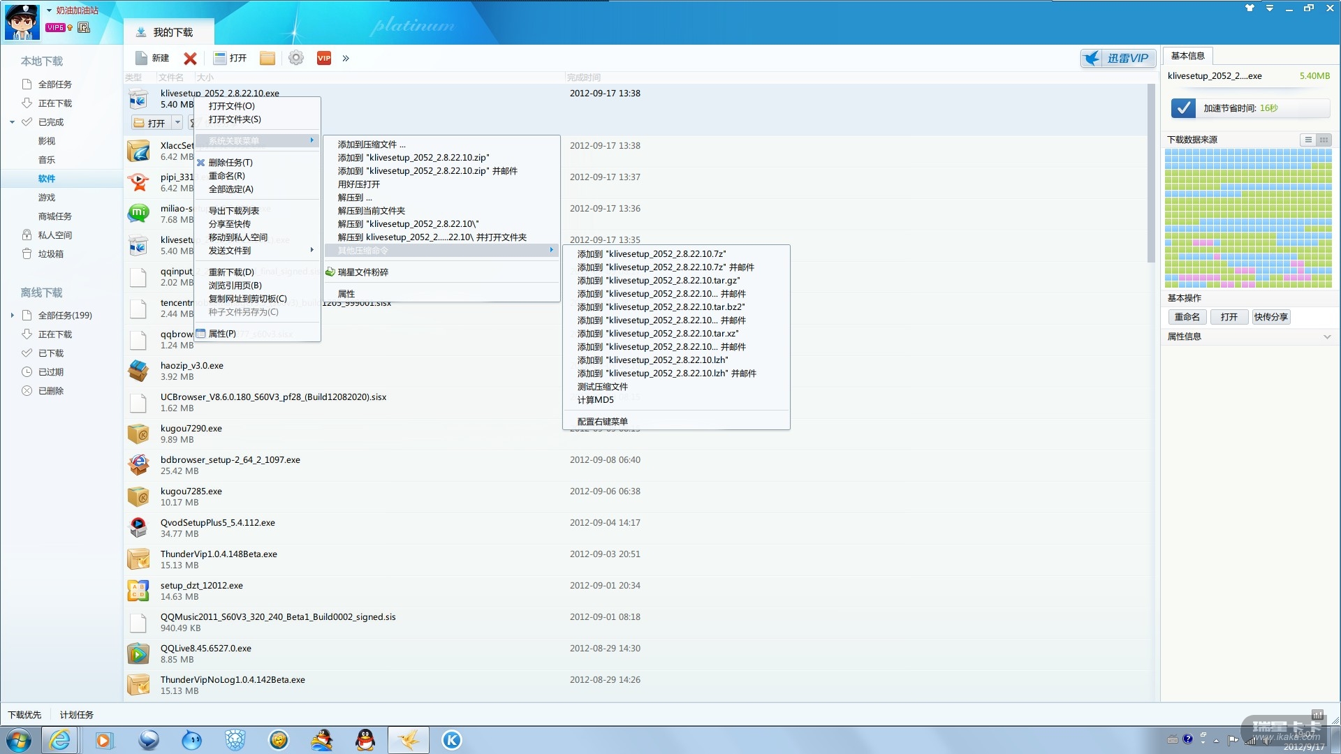Image resolution: width=1341 pixels, height=754 pixels.
Task: Click the 重命名 button in side panel
Action: coord(1187,317)
